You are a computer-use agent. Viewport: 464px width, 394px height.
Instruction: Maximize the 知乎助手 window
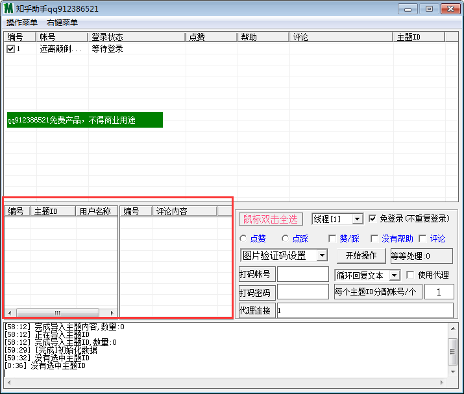coord(429,9)
